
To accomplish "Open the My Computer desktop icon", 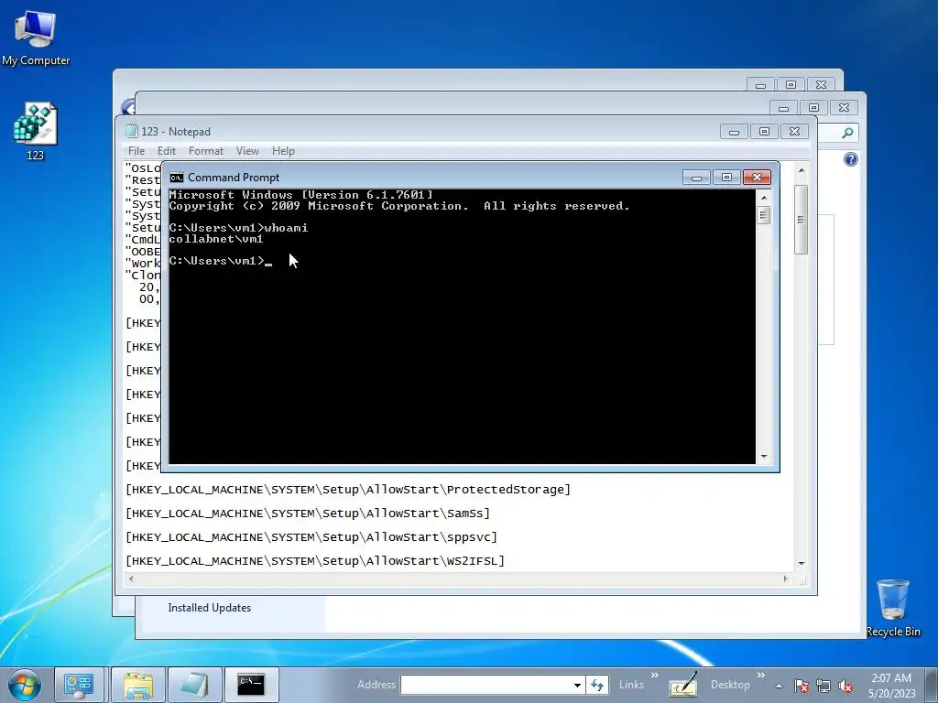I will point(36,37).
